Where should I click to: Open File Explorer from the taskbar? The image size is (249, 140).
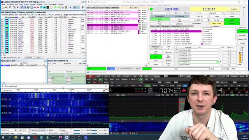(x=16, y=137)
